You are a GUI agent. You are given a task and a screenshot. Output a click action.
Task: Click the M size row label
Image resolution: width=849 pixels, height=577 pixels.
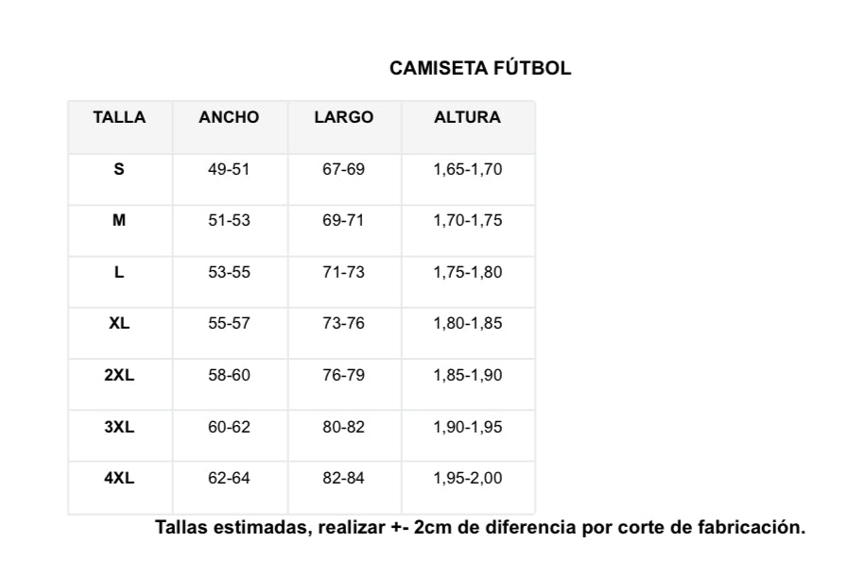click(x=119, y=221)
